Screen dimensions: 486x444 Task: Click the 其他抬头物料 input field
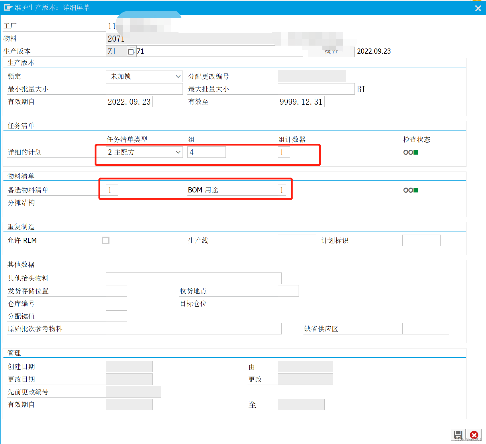[194, 278]
